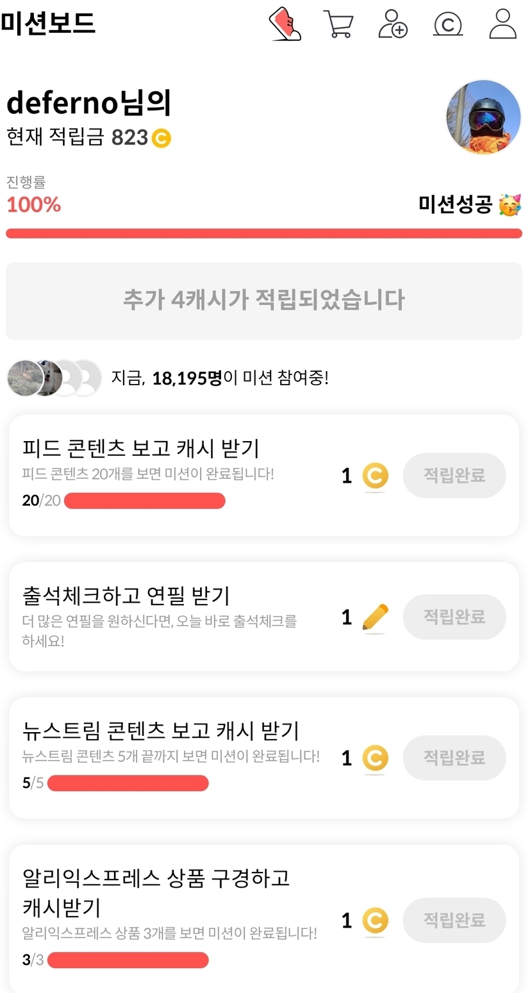The height and width of the screenshot is (993, 532).
Task: Tap the coin icon on newstream mission
Action: coord(375,758)
